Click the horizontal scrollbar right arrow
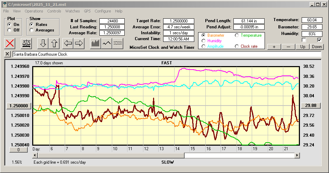Image resolution: width=329 pixels, height=173 pixels. pos(297,155)
